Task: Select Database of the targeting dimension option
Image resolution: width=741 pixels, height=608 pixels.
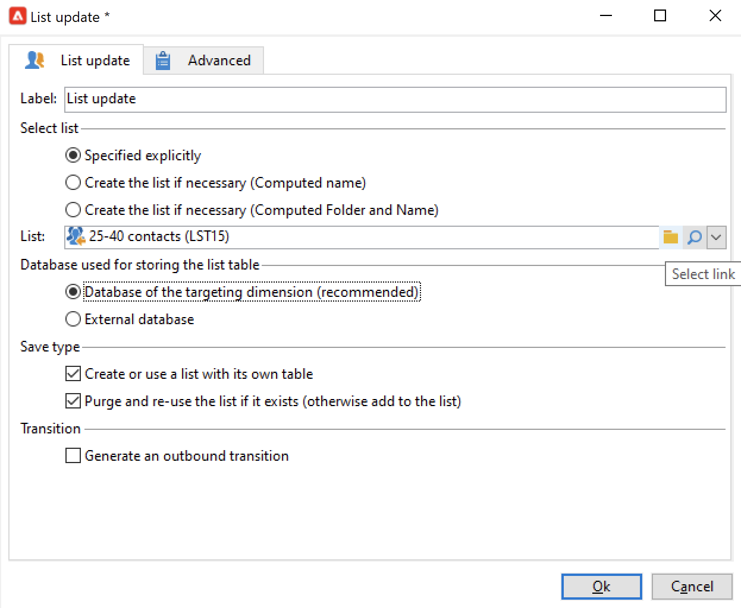Action: pyautogui.click(x=73, y=292)
